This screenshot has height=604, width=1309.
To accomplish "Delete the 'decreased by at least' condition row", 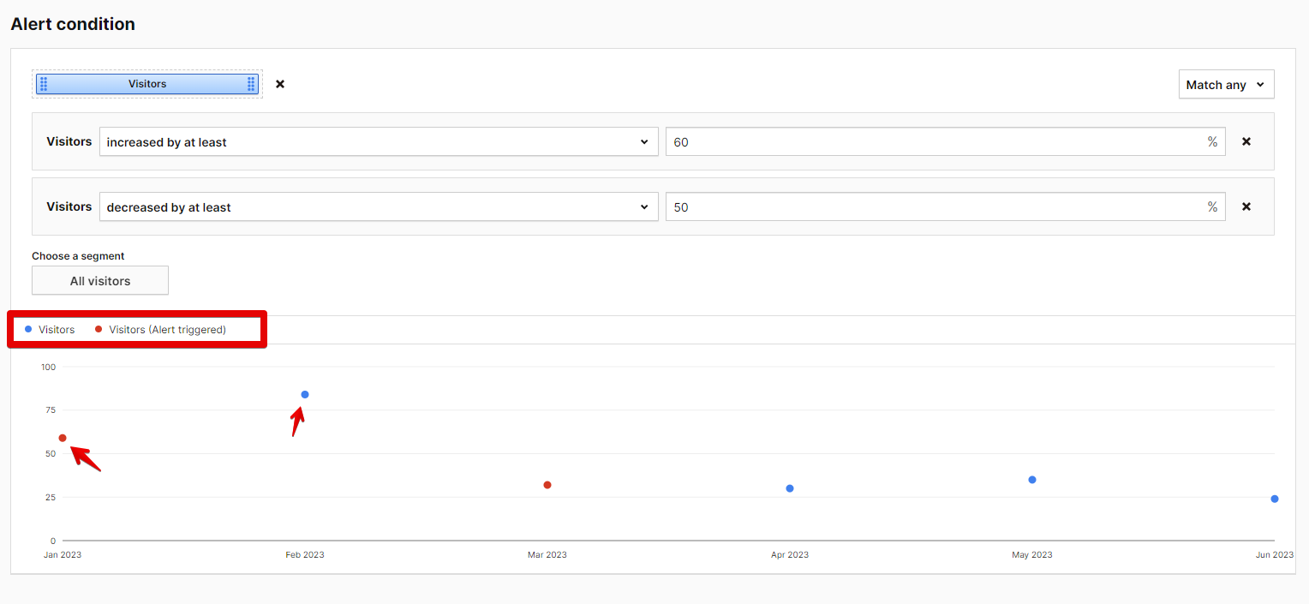I will 1246,207.
